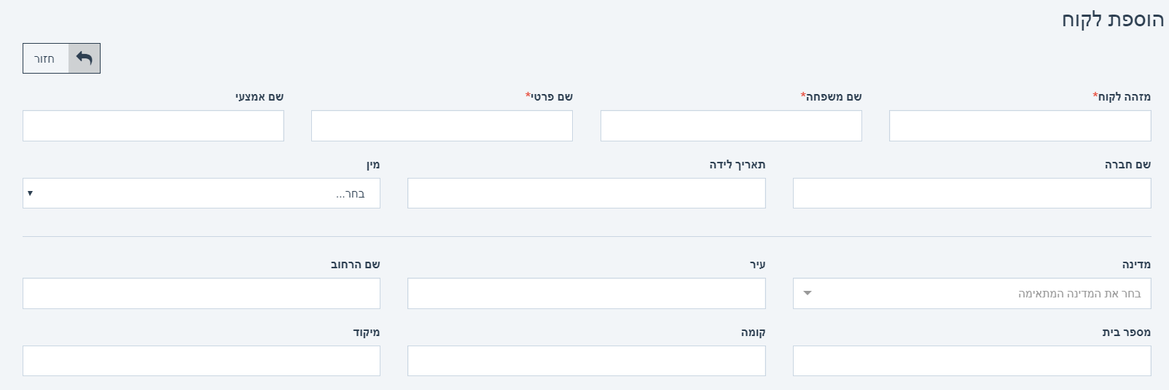Click the מדינה dropdown caret icon
Viewport: 1169px width, 390px height.
point(807,294)
